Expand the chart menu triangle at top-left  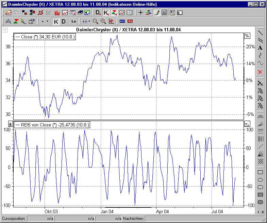(5, 30)
